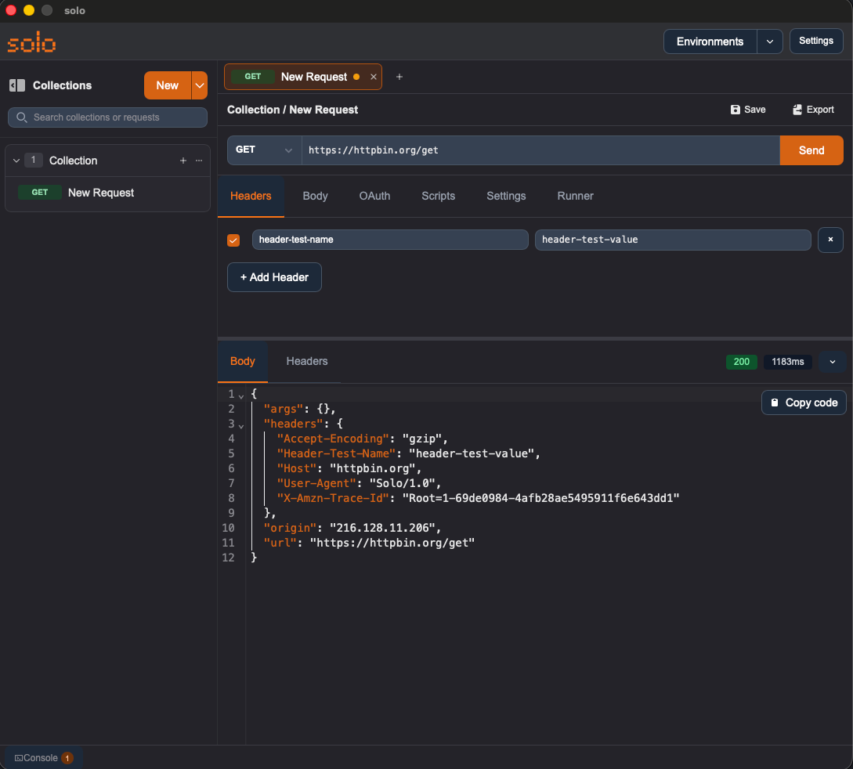853x769 pixels.
Task: Open a new request tab with plus icon
Action: 399,77
